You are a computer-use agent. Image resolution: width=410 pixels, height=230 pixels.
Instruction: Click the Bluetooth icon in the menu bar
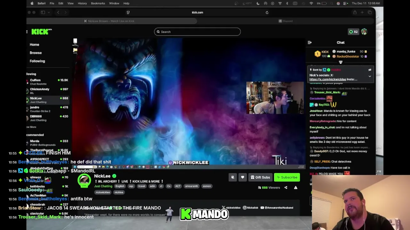(x=287, y=3)
